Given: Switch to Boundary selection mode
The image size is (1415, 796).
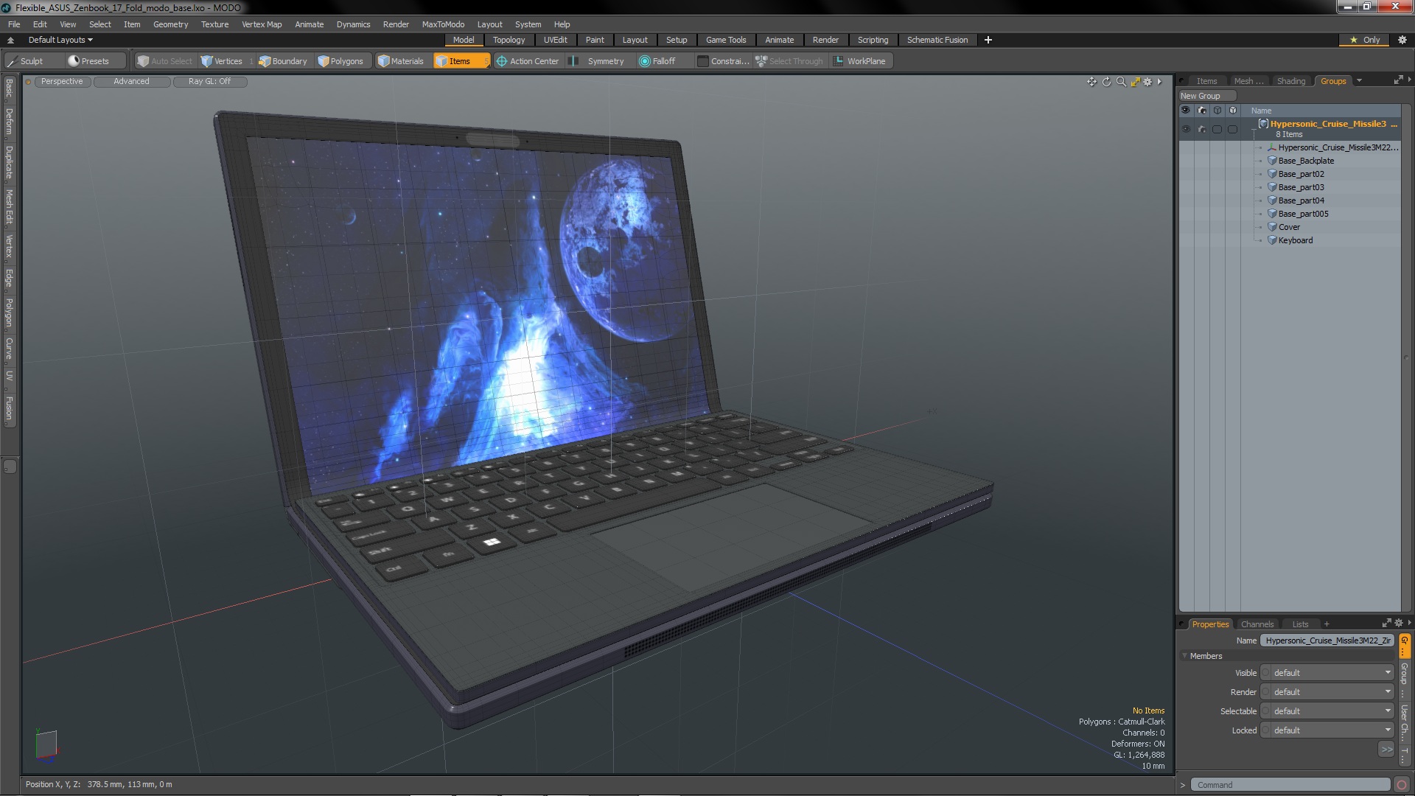Looking at the screenshot, I should pos(283,61).
